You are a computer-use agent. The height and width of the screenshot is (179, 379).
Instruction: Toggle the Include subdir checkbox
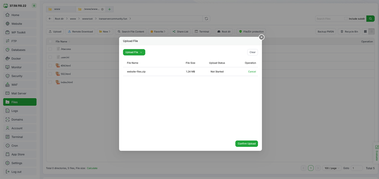tap(346, 19)
